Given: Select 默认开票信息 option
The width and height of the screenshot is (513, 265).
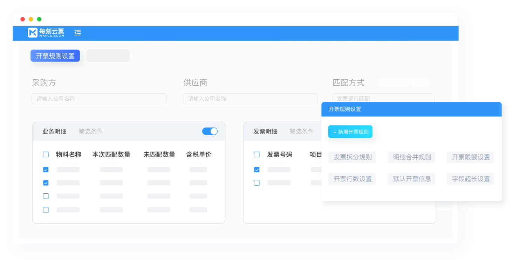Looking at the screenshot, I should (412, 179).
